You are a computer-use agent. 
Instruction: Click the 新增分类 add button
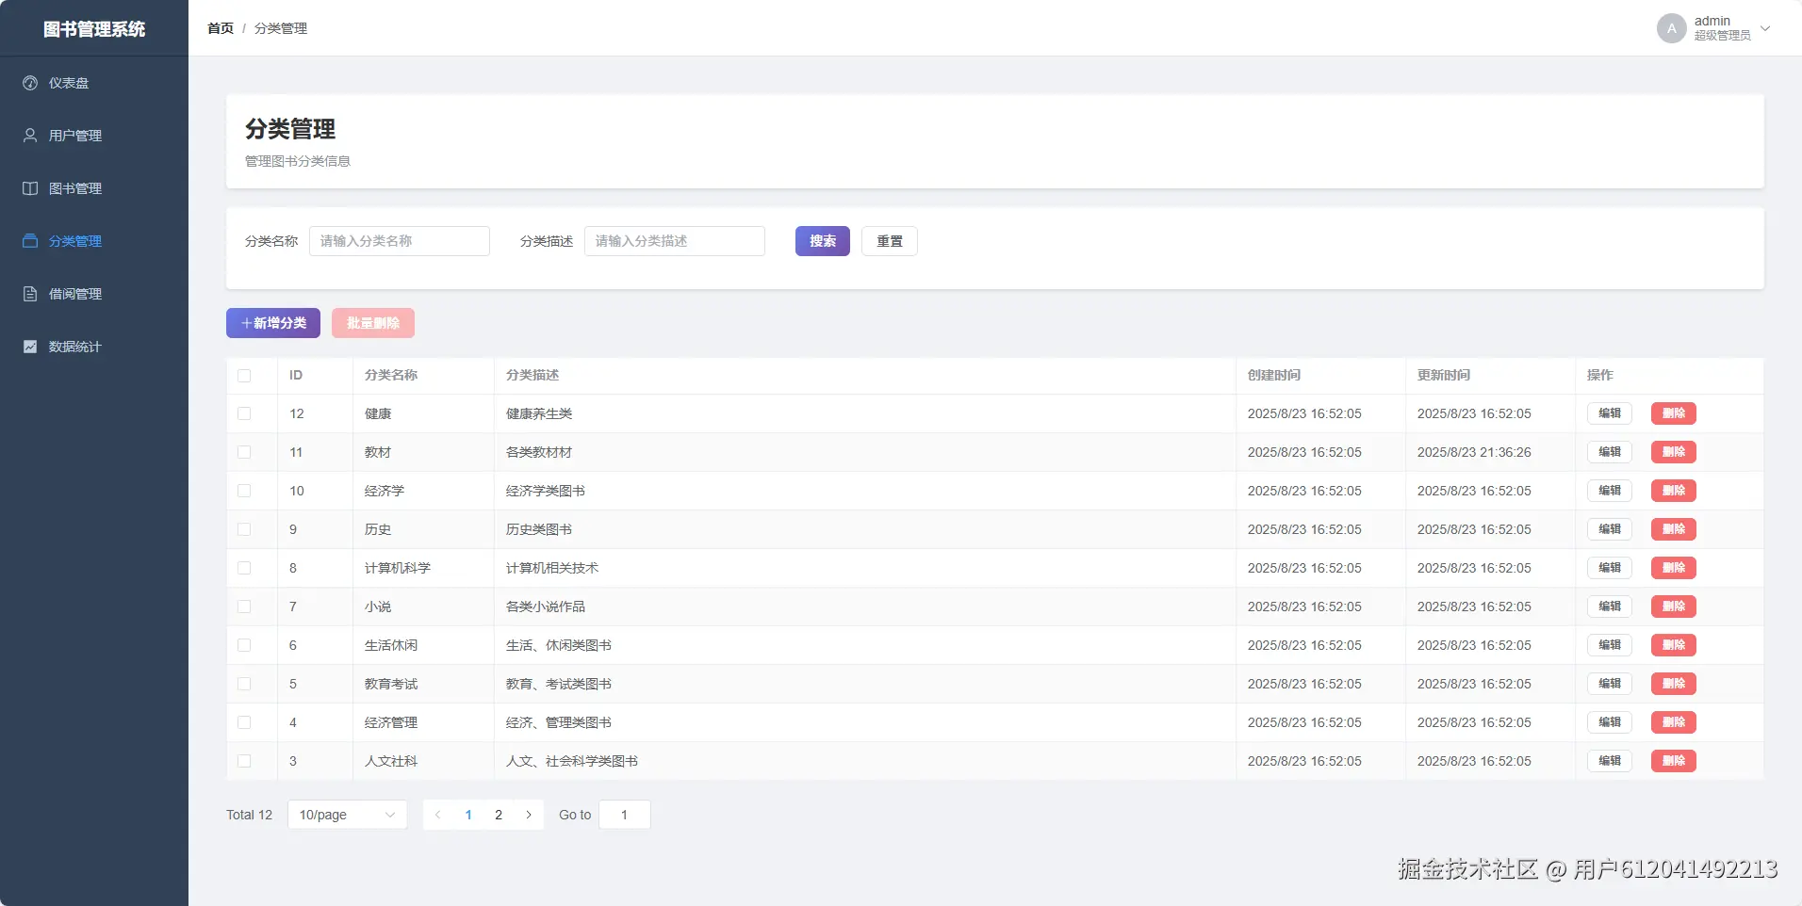click(x=273, y=323)
